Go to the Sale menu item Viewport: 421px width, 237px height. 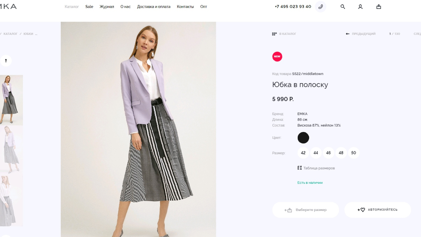pos(89,7)
